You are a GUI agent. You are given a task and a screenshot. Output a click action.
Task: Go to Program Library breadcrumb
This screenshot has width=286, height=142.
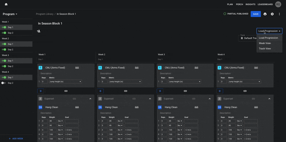click(45, 14)
